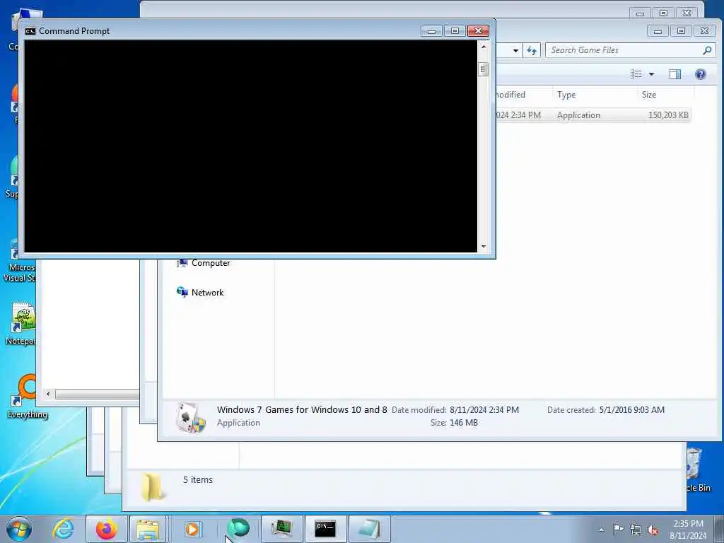The height and width of the screenshot is (543, 724).
Task: Click the 150,203 KB size cell
Action: coord(668,115)
